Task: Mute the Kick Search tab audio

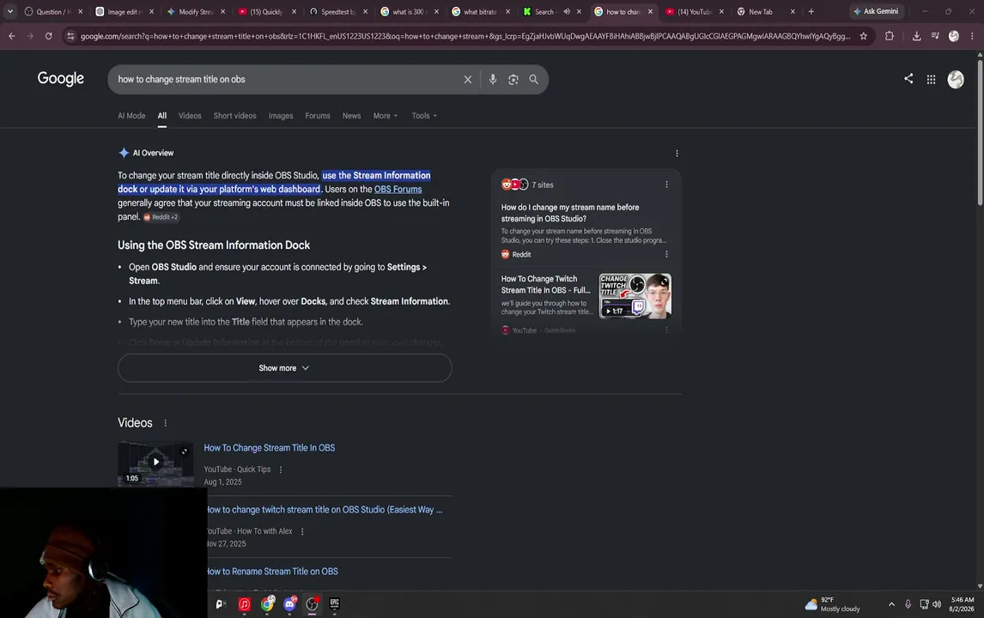Action: 567,11
